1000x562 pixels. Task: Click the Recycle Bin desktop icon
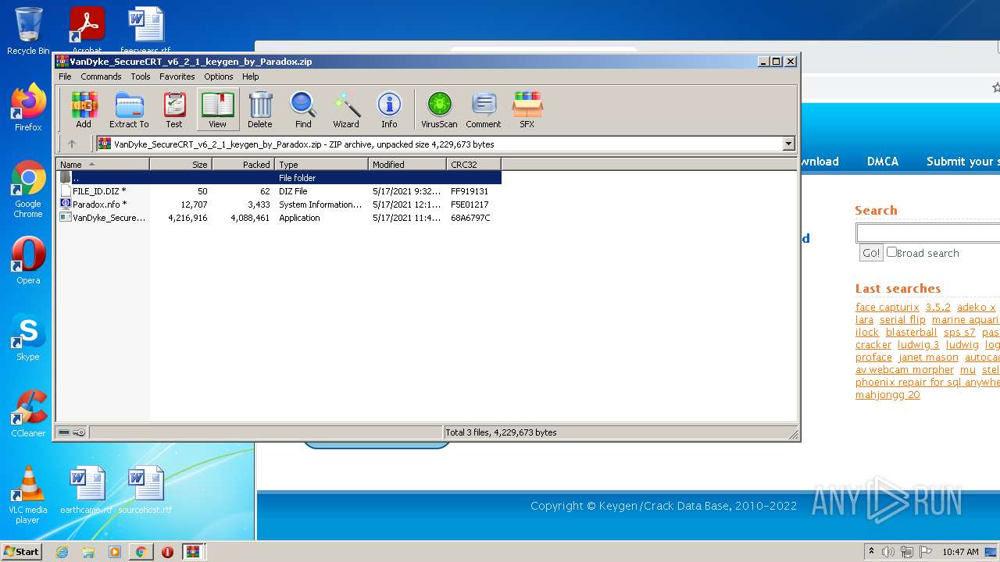[x=28, y=31]
